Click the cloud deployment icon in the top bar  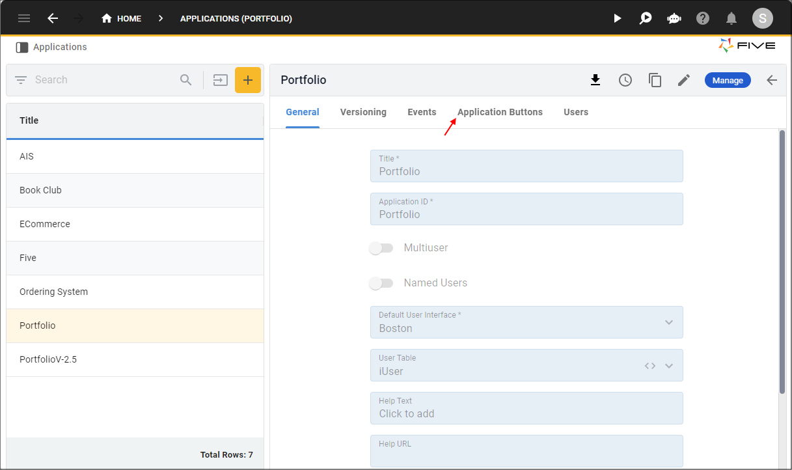pos(674,18)
